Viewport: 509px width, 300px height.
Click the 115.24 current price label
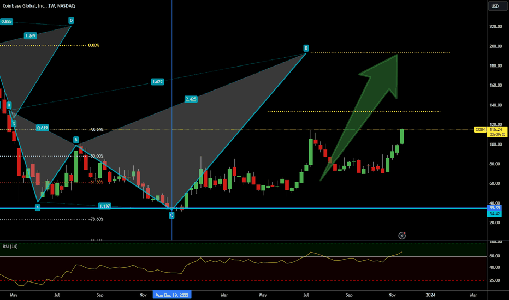pos(496,129)
